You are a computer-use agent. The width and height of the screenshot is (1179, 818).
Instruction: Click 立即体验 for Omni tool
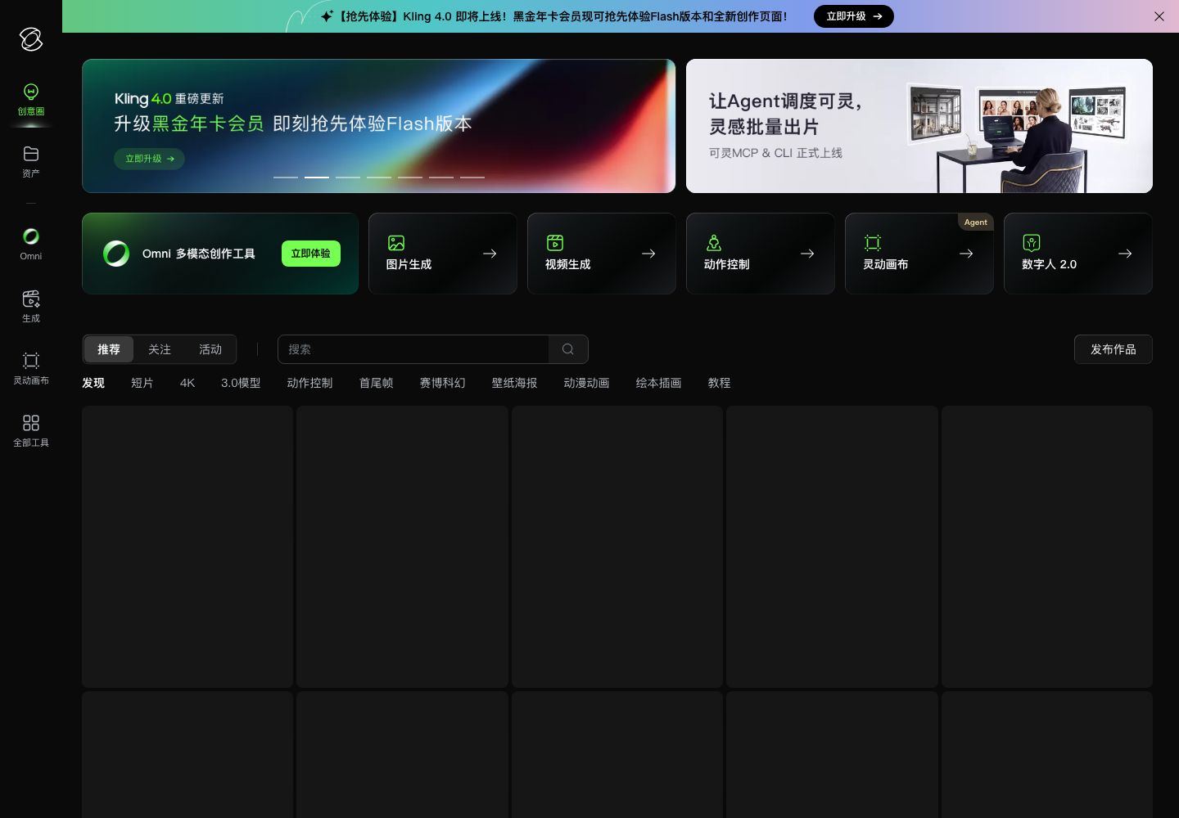coord(311,254)
